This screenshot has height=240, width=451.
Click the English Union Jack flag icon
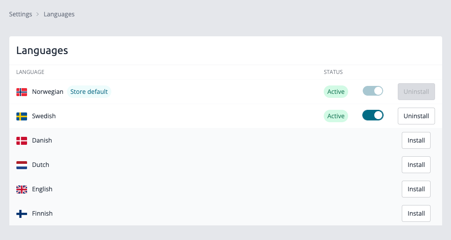(22, 190)
